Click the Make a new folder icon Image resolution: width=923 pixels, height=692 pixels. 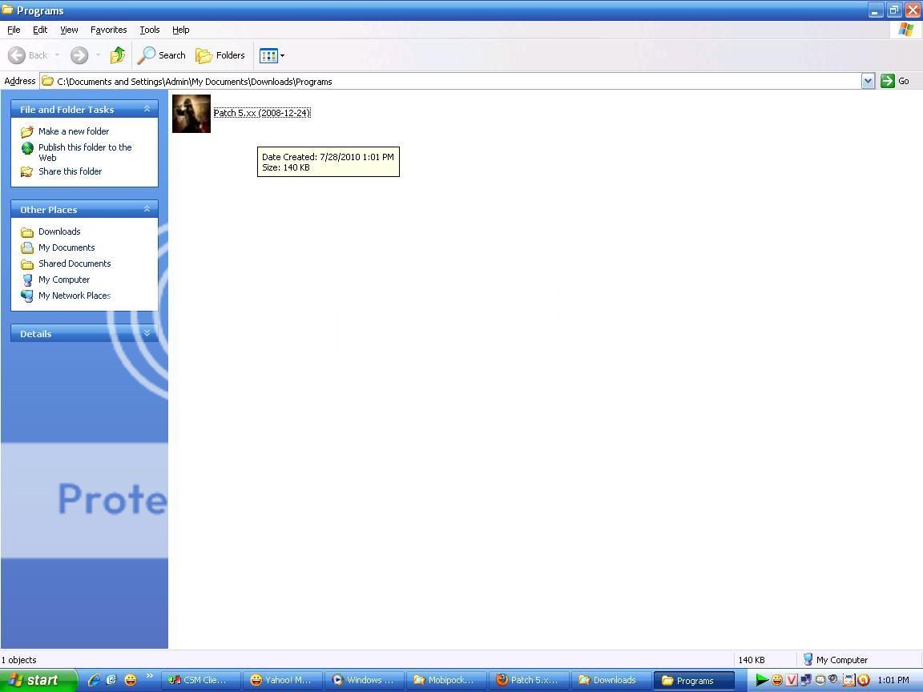tap(27, 131)
